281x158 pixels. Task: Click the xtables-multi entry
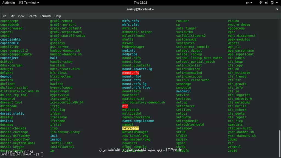pyautogui.click(x=240, y=128)
